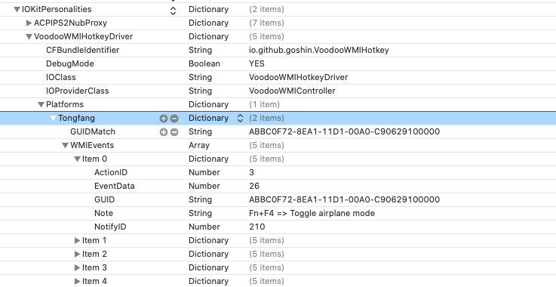Collapse Item 0 in WMIEvents
This screenshot has width=556, height=287.
coord(77,159)
